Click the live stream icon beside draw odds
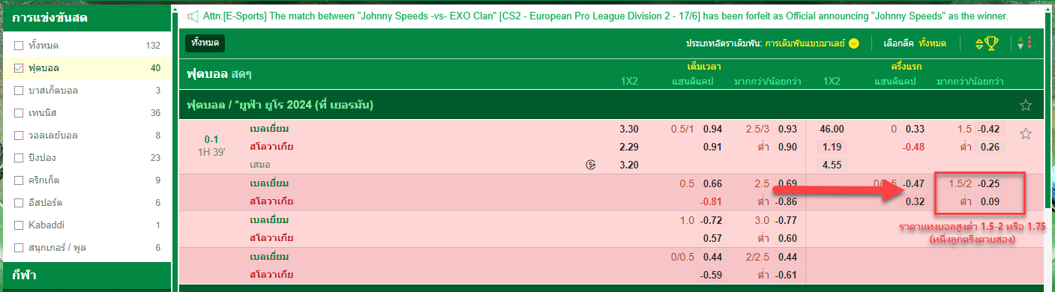The height and width of the screenshot is (292, 1058). [x=591, y=165]
